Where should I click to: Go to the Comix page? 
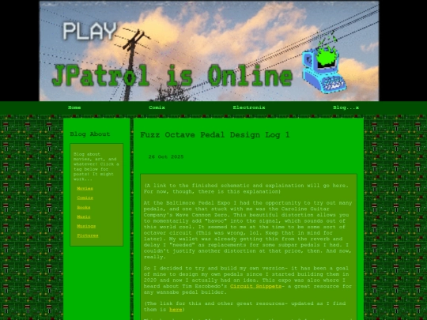(157, 107)
